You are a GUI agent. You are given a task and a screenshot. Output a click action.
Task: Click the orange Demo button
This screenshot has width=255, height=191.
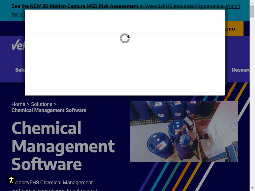coord(234,29)
